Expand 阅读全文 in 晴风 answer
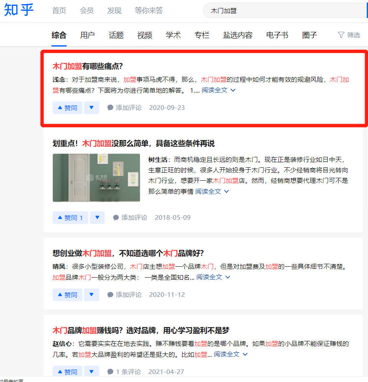368x382 pixels. tap(213, 277)
